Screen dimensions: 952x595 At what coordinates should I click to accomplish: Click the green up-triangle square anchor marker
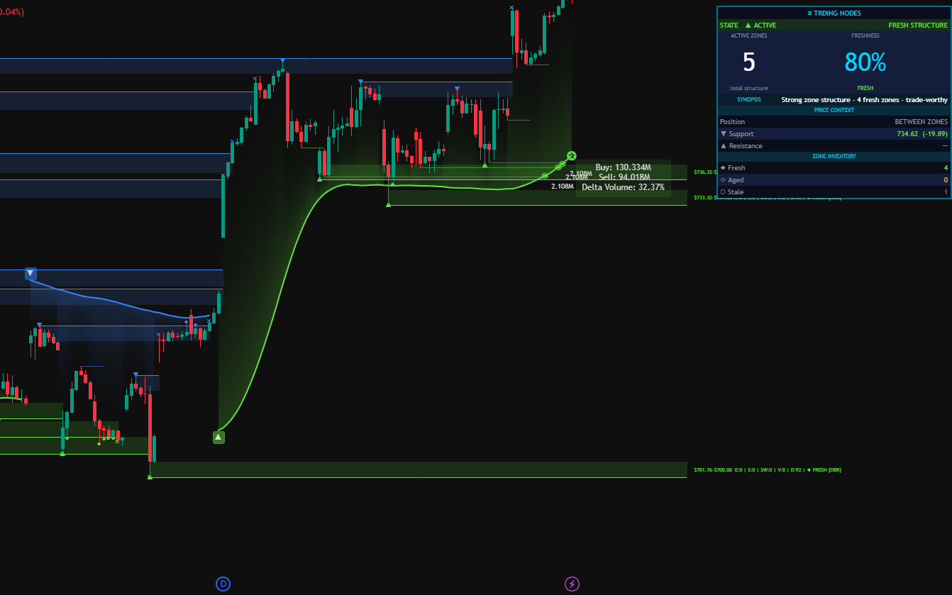(218, 437)
